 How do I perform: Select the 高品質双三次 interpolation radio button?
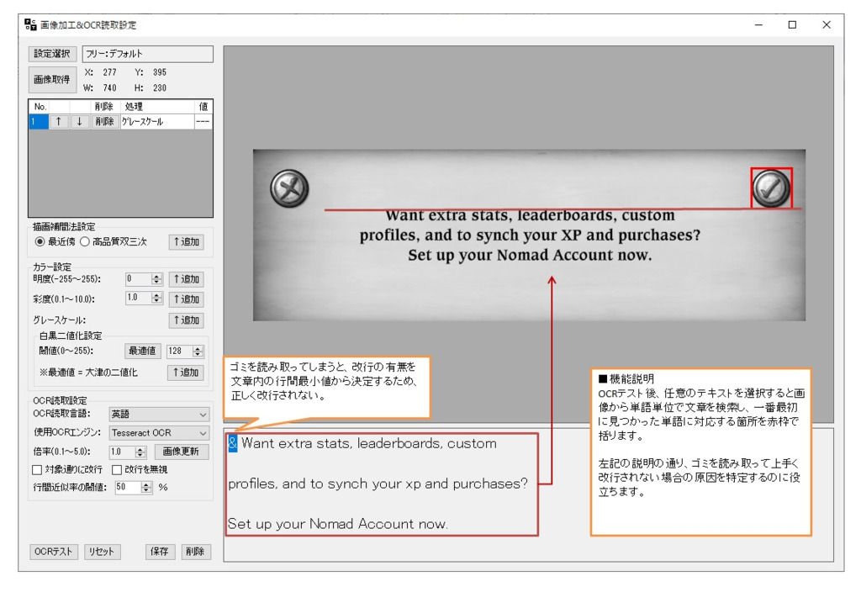[x=85, y=241]
